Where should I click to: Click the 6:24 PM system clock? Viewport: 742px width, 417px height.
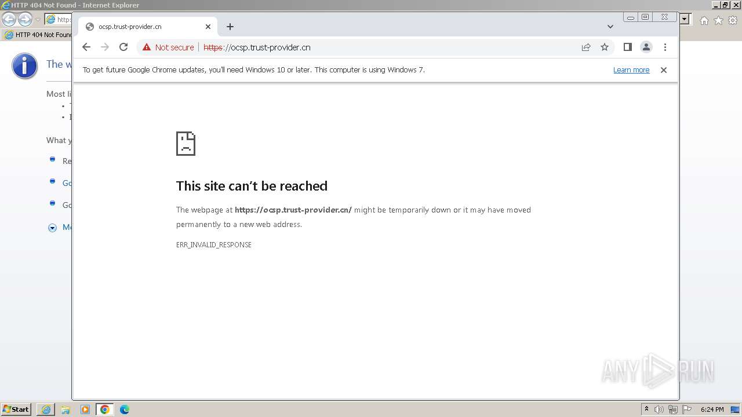click(x=712, y=409)
